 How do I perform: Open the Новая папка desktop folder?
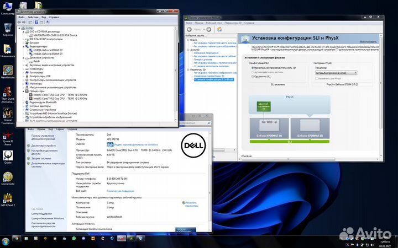(8, 51)
